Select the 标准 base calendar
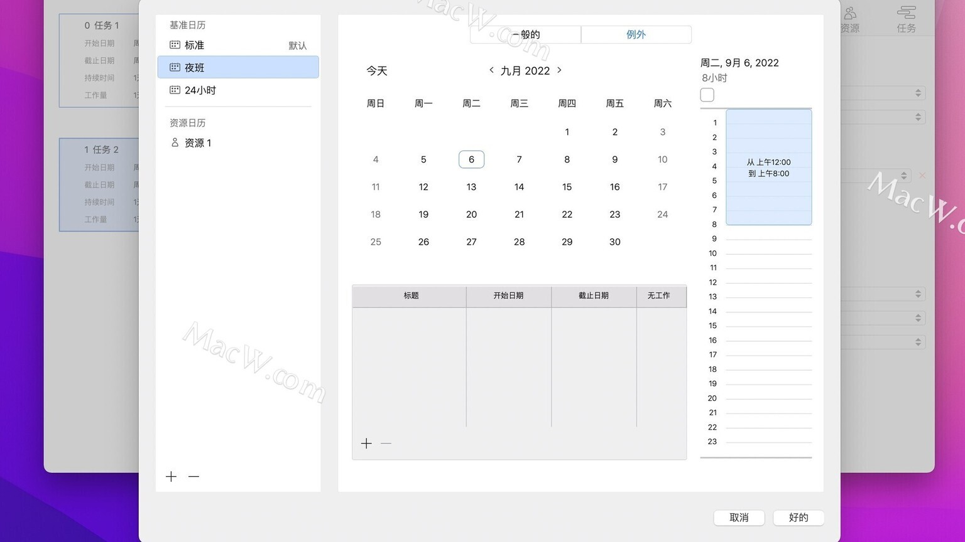The height and width of the screenshot is (542, 965). (x=238, y=45)
